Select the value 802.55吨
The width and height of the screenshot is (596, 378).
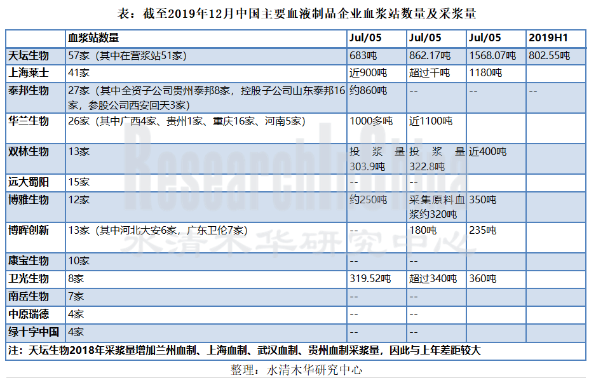[549, 56]
